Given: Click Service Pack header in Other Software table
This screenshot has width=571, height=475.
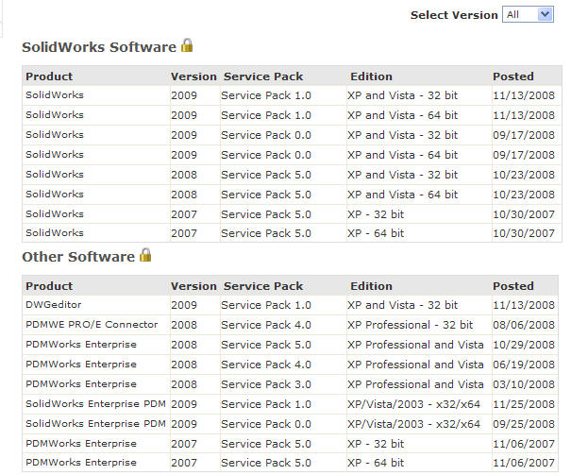Looking at the screenshot, I should click(263, 286).
